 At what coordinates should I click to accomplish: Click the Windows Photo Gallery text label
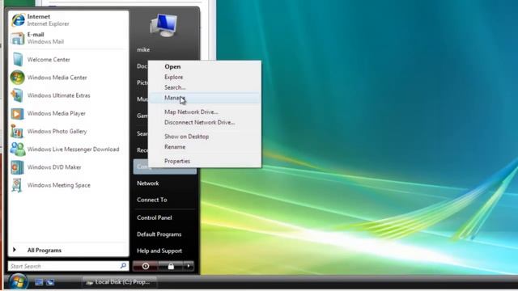[57, 131]
